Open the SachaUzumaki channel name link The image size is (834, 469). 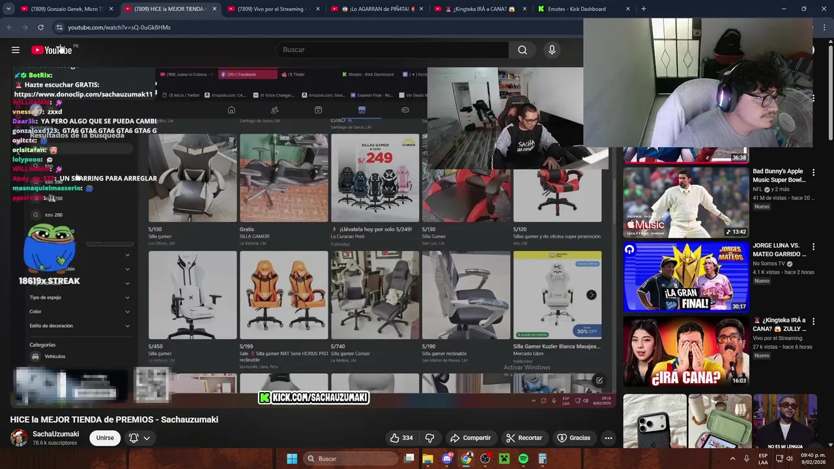(56, 434)
